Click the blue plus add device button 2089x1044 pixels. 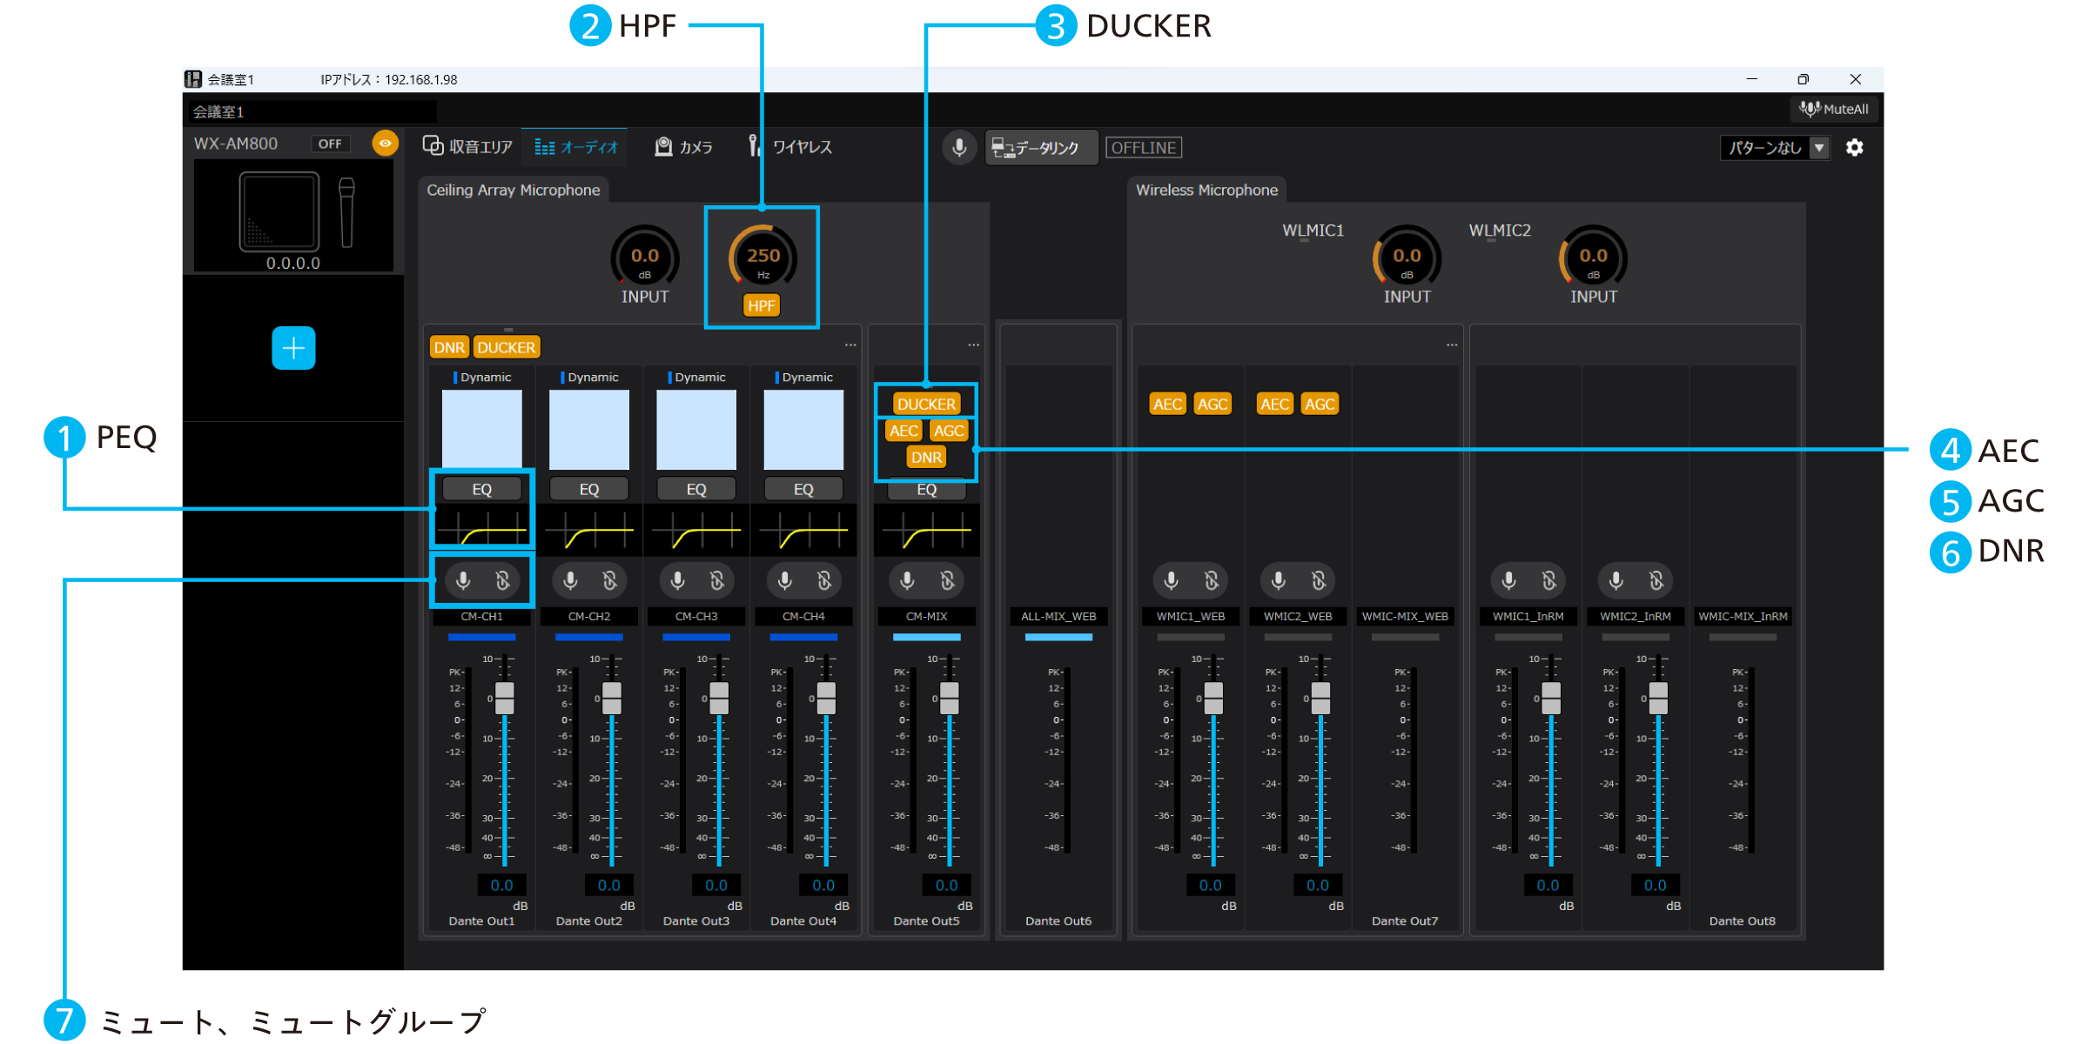coord(293,348)
